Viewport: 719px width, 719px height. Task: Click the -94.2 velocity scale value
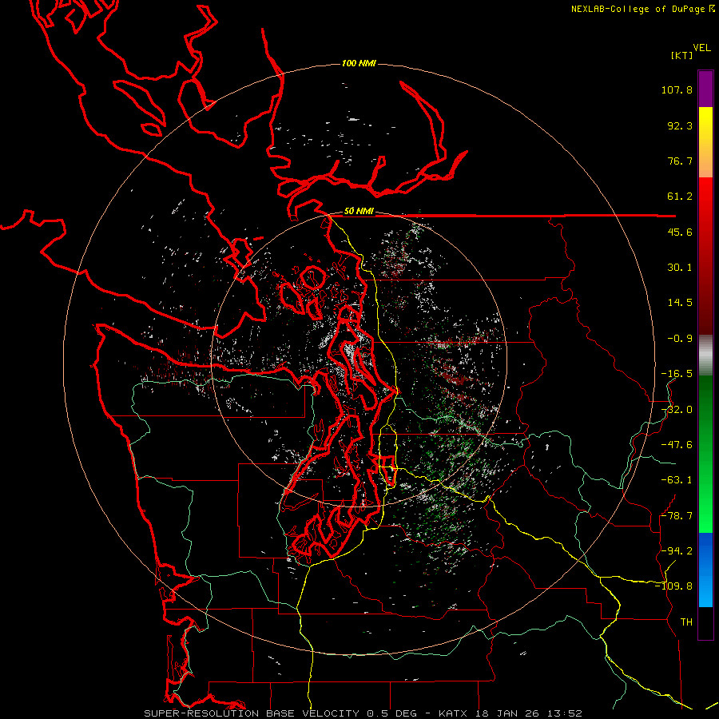click(677, 551)
